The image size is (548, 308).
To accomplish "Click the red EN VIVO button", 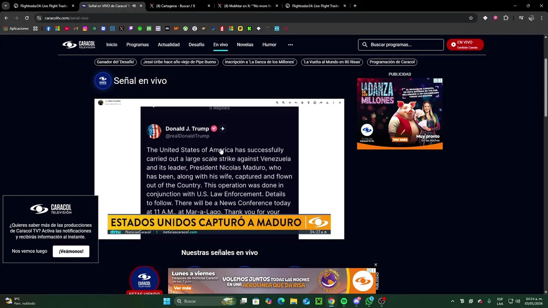I will 465,44.
